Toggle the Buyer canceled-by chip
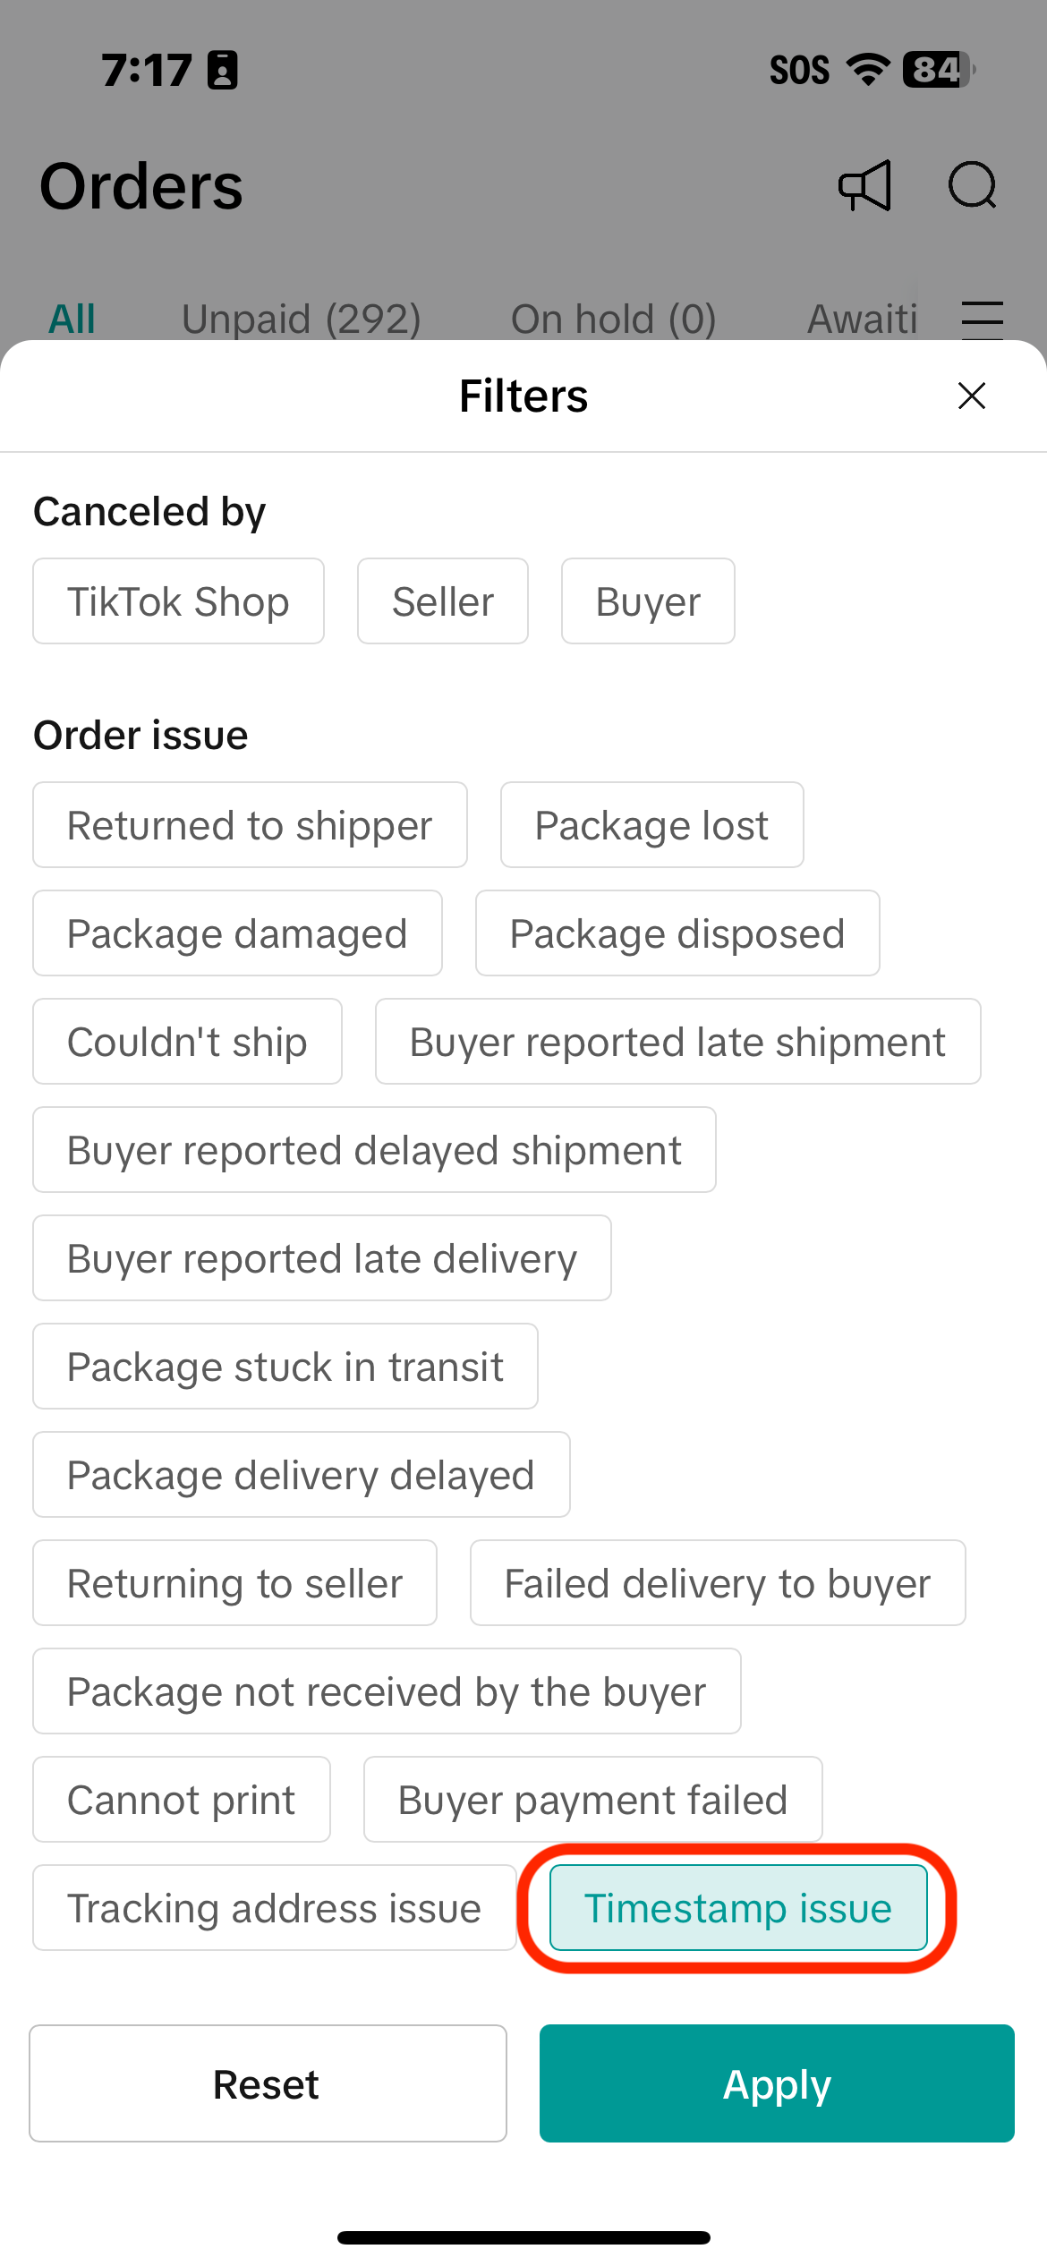 [x=648, y=601]
